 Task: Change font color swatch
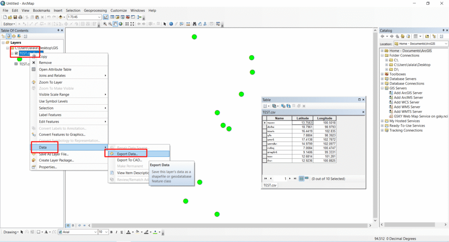pyautogui.click(x=128, y=232)
